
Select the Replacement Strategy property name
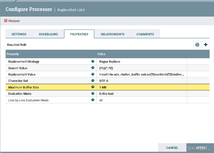[24, 61]
